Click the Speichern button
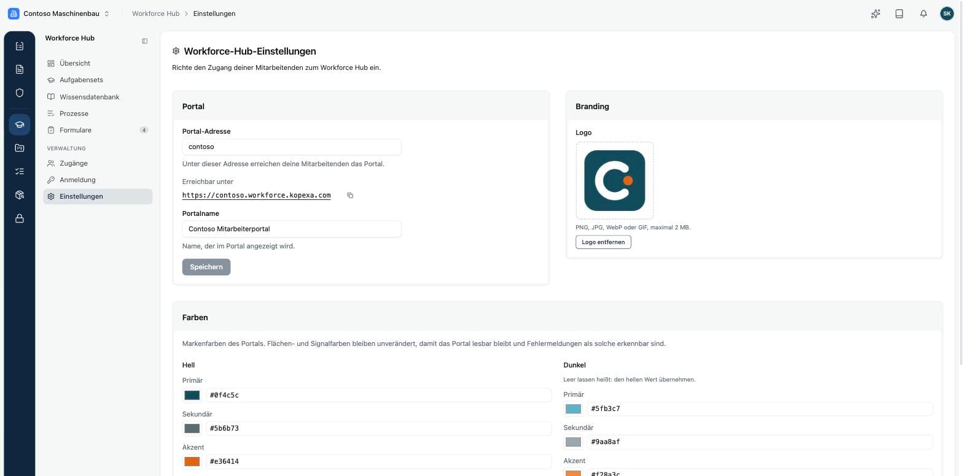This screenshot has height=476, width=963. tap(206, 267)
